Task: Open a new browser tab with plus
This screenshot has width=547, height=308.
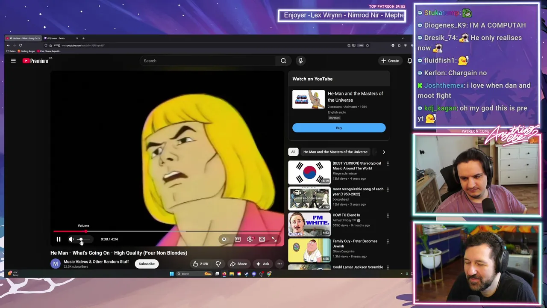Action: (83, 38)
